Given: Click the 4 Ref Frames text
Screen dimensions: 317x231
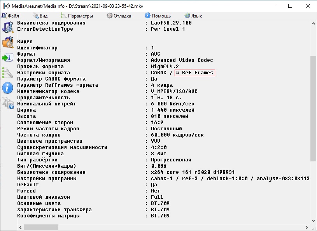Looking at the screenshot, I should (x=194, y=73).
